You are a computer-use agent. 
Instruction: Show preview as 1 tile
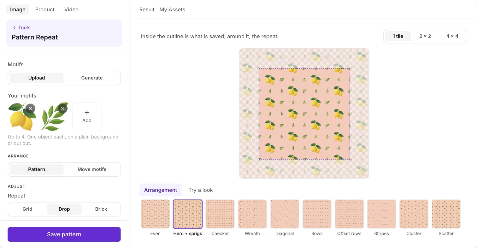(398, 36)
